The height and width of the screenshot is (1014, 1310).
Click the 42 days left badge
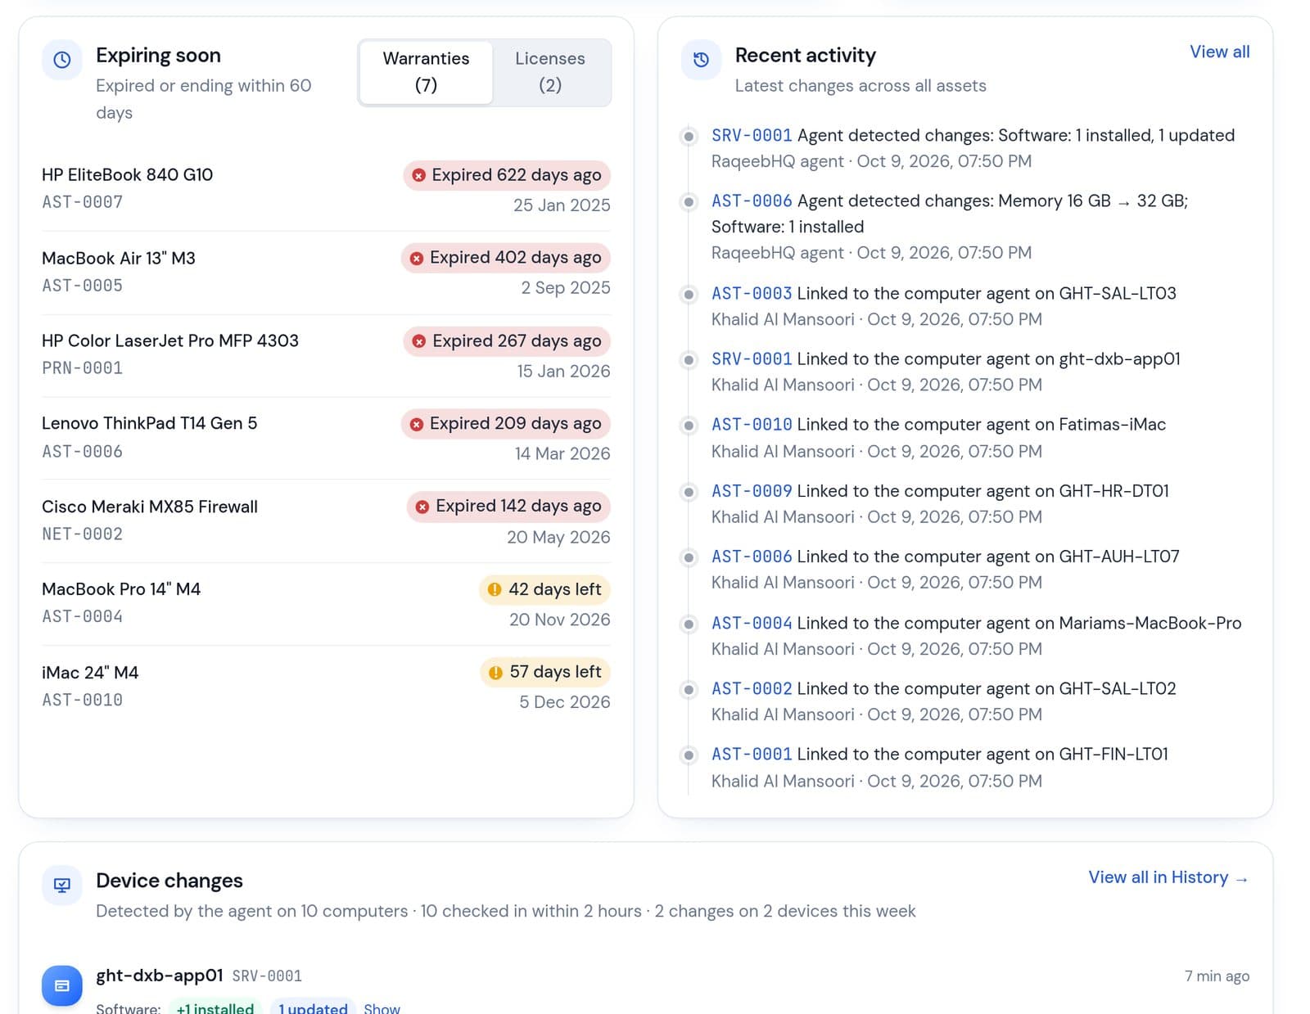[545, 589]
